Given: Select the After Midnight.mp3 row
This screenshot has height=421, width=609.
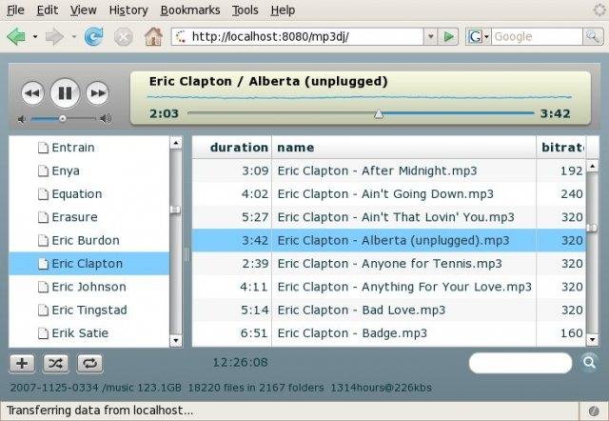Looking at the screenshot, I should coord(389,170).
